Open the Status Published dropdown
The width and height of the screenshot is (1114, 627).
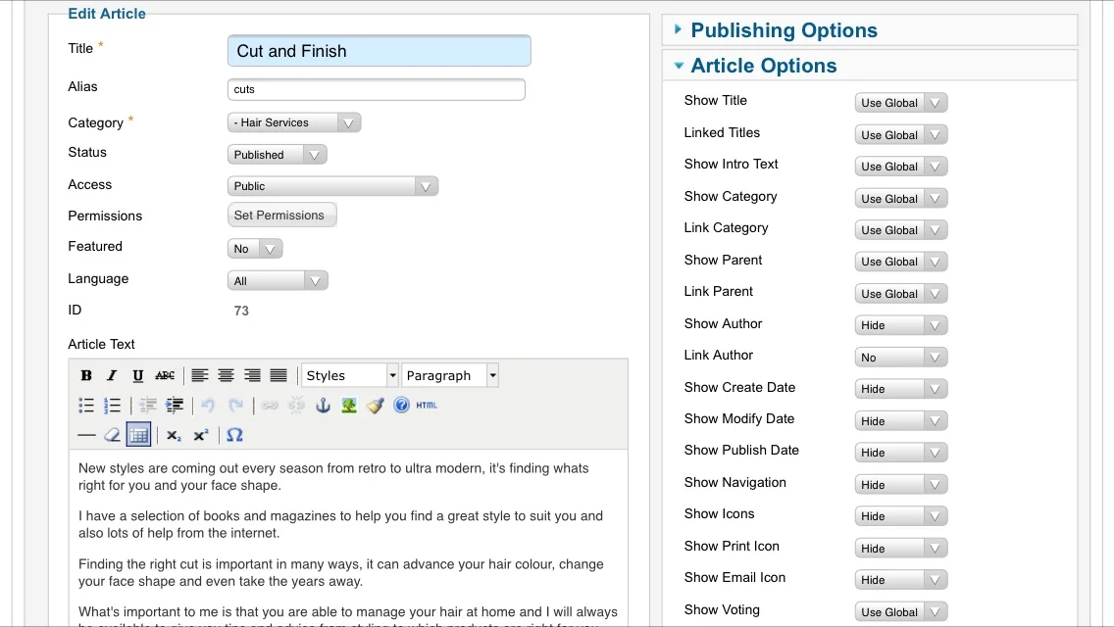point(278,155)
